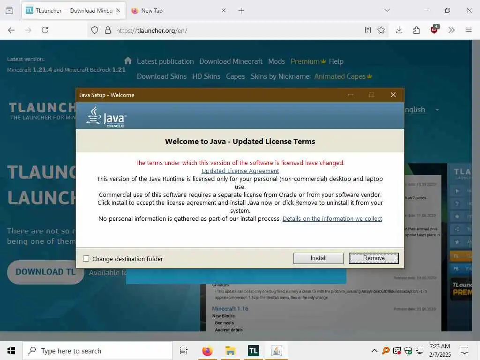Open the notification center icon
This screenshot has height=360, width=480.
click(x=465, y=351)
